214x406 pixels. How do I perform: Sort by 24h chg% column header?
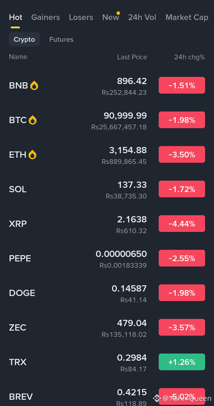click(x=189, y=57)
